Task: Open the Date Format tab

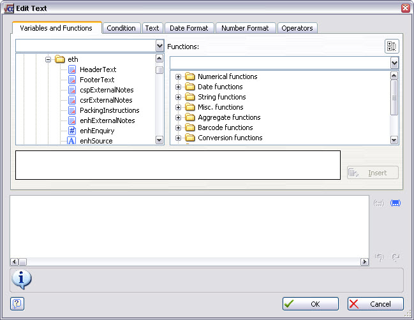Action: (x=189, y=28)
